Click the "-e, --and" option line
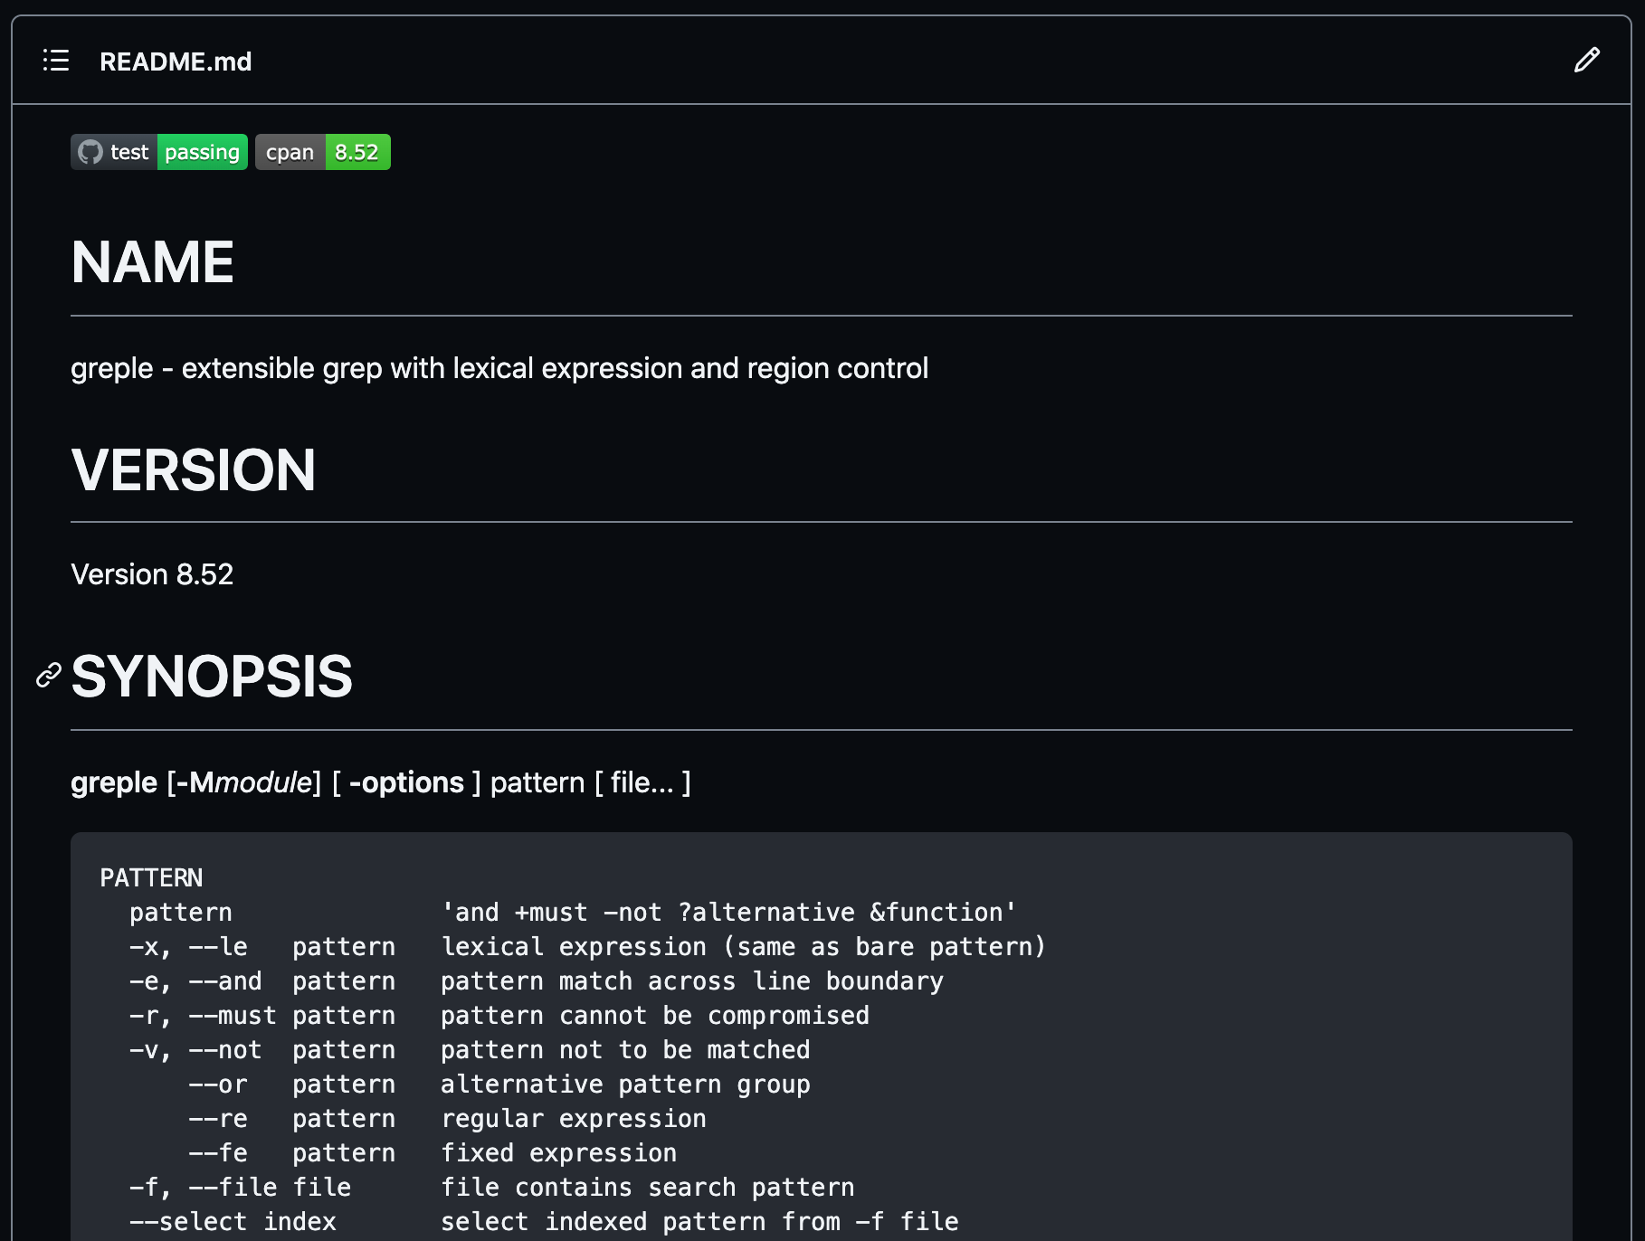 click(x=195, y=981)
